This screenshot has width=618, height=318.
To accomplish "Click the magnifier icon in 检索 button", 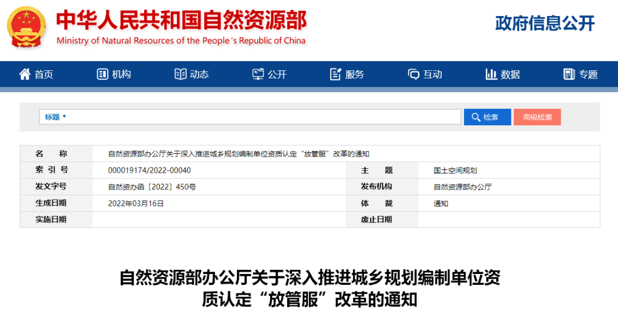I will (x=476, y=117).
